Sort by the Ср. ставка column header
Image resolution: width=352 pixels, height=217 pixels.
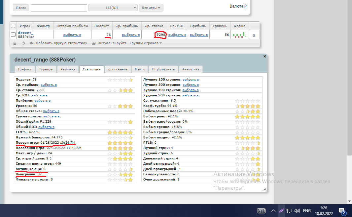pyautogui.click(x=154, y=26)
